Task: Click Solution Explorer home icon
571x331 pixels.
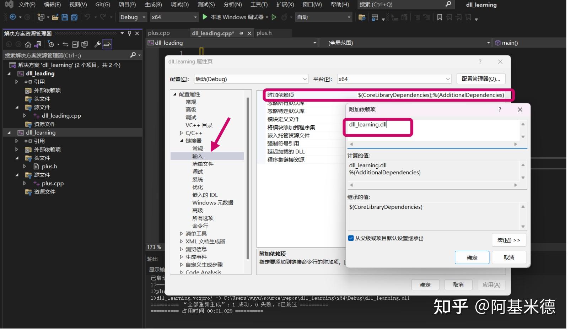Action: [x=28, y=44]
